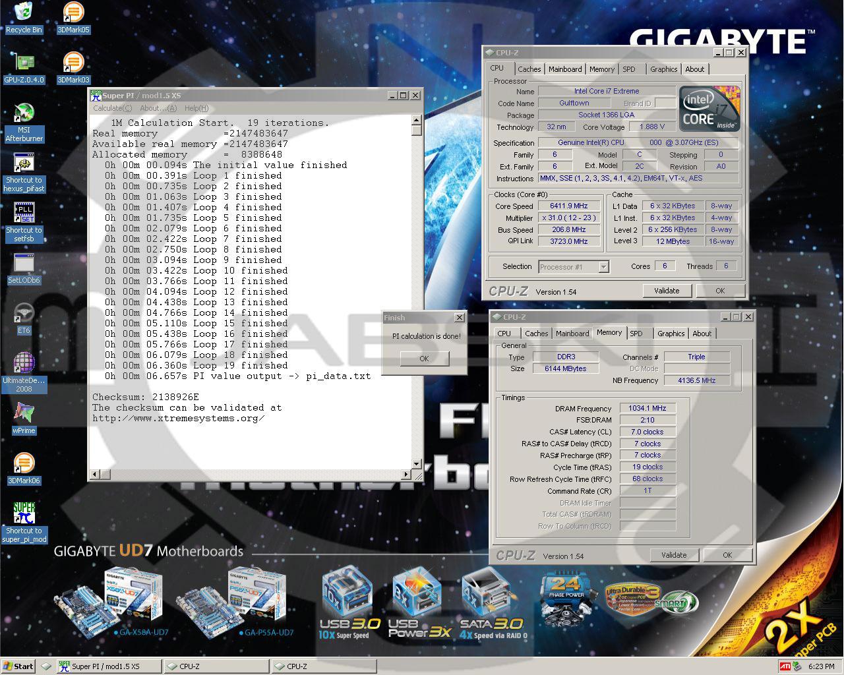Click the Command Rate 1T value
This screenshot has width=844, height=675.
click(647, 490)
